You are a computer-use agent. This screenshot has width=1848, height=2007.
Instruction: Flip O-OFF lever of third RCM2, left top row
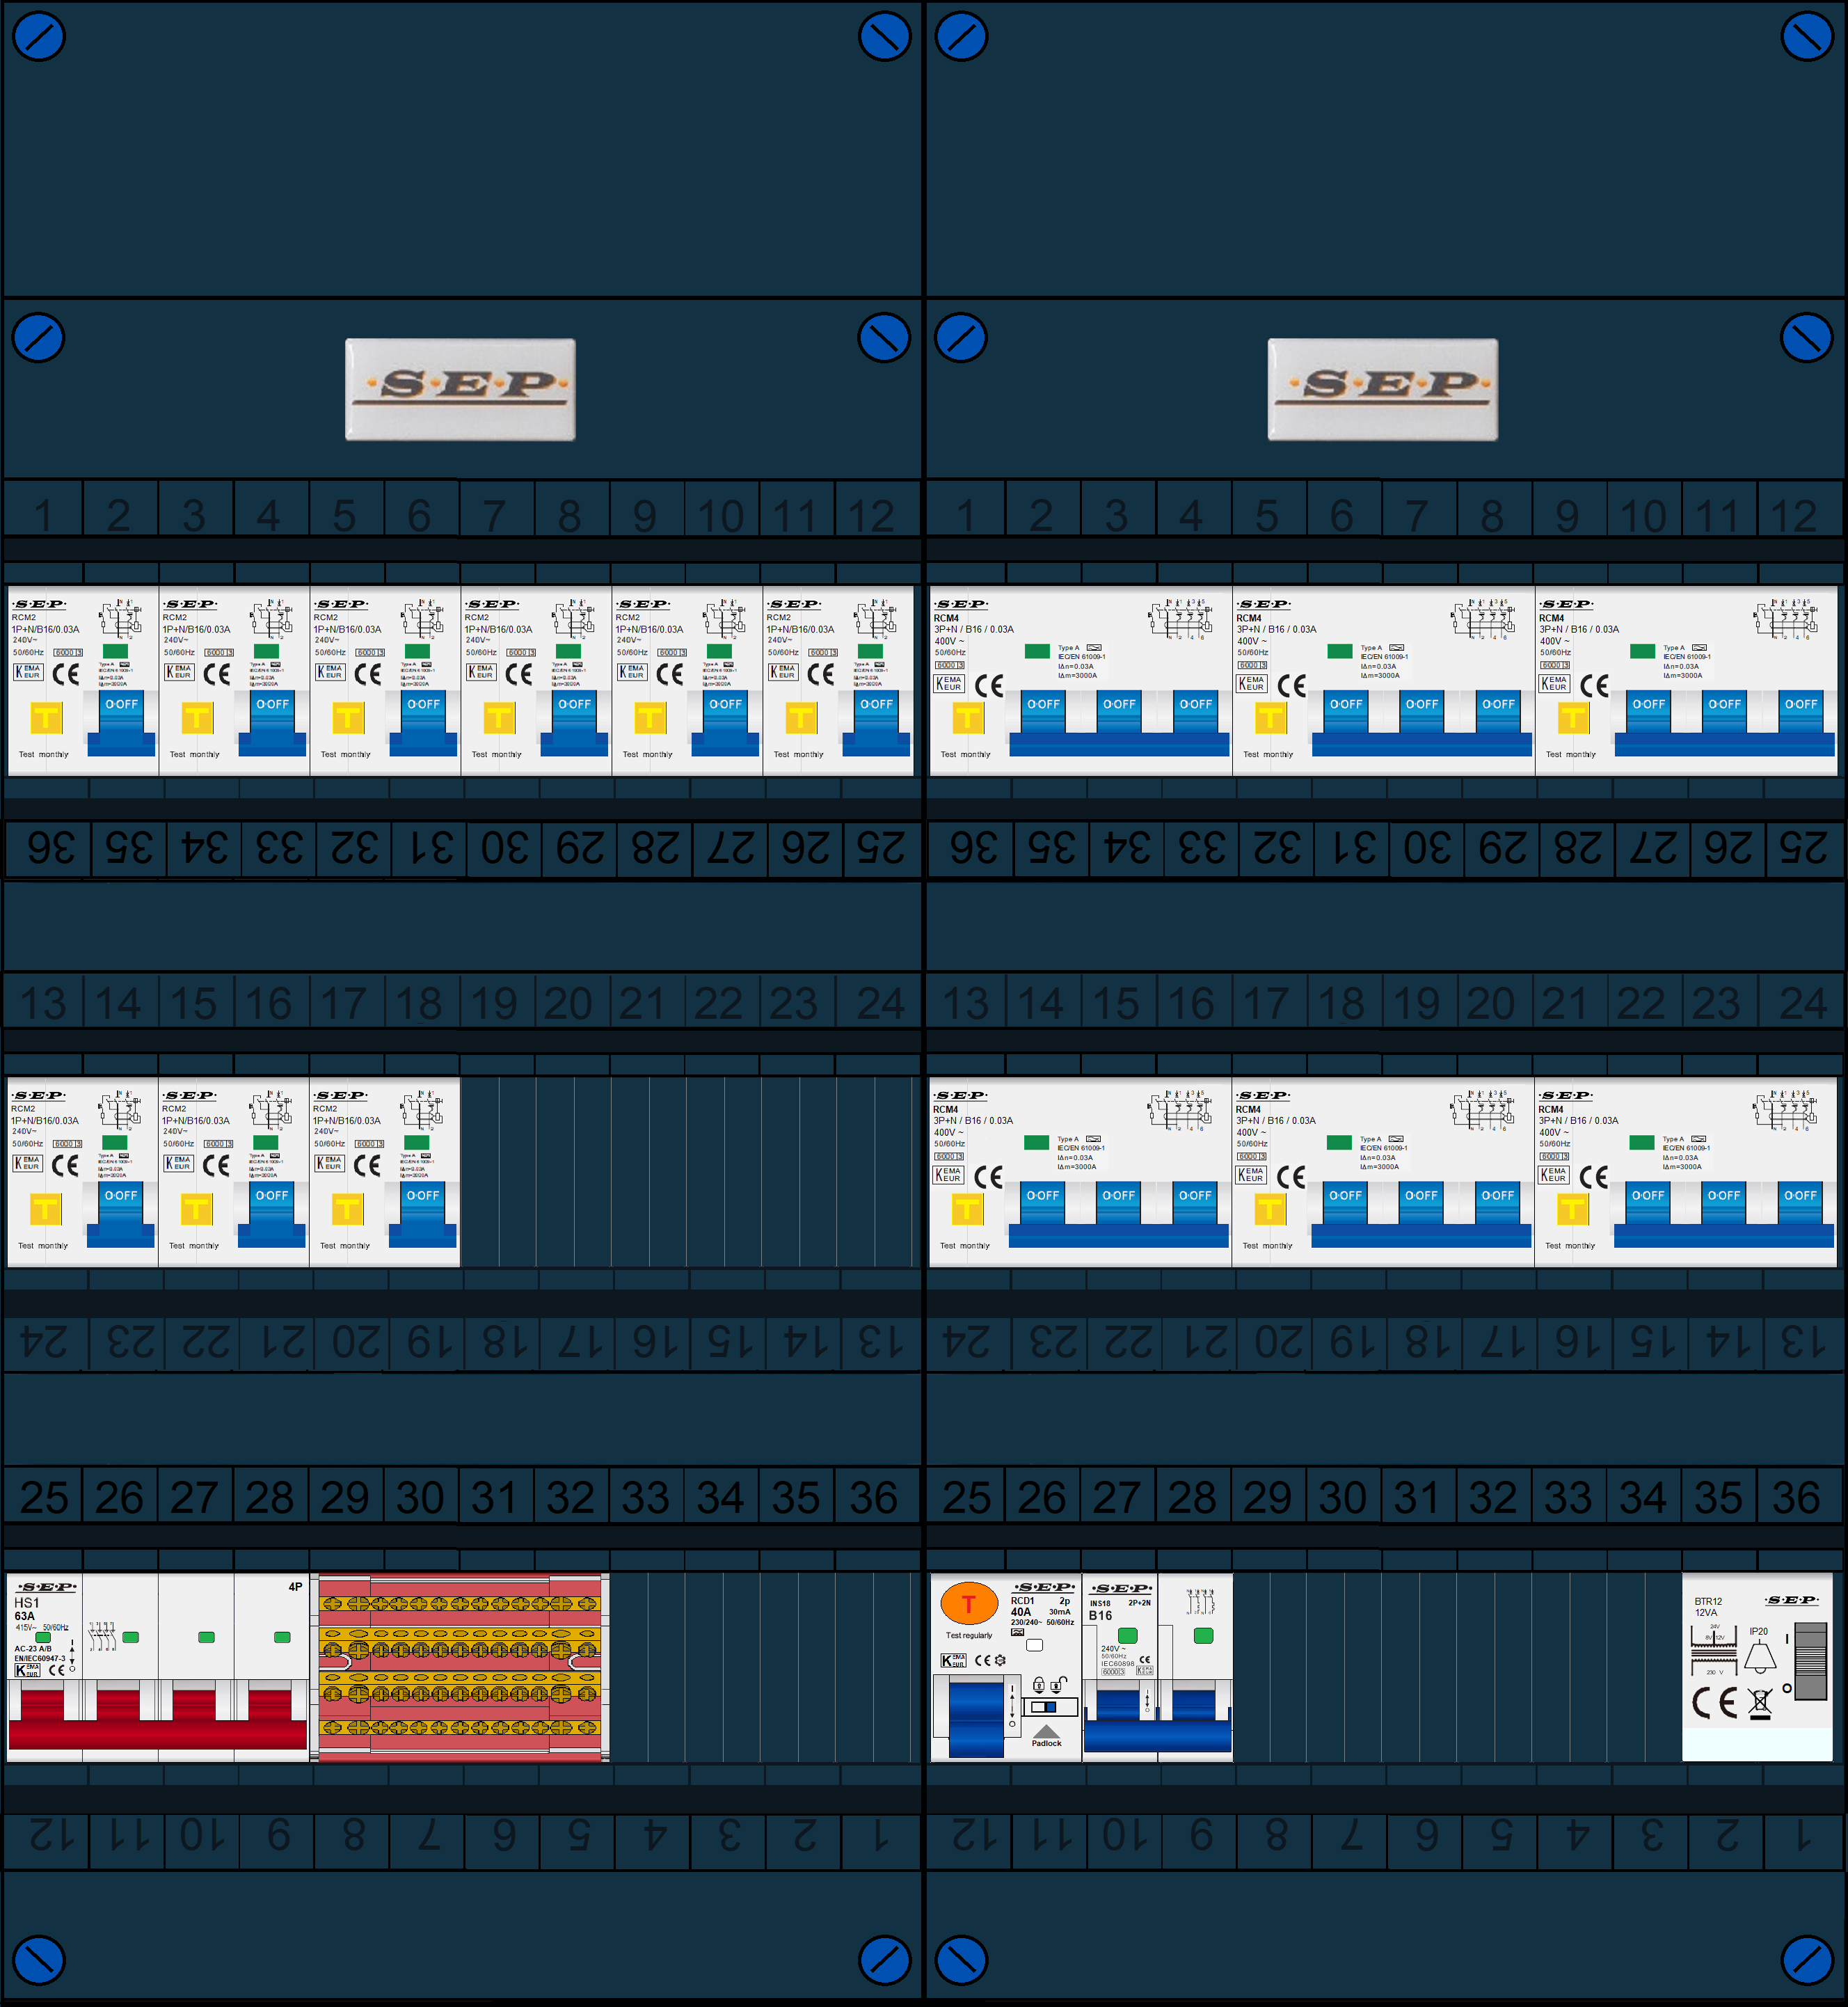coord(423,722)
